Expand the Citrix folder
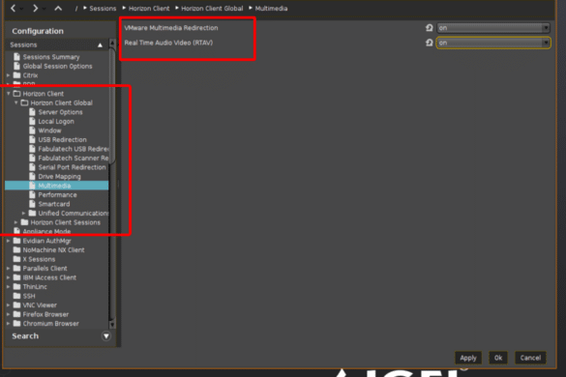Image resolution: width=566 pixels, height=377 pixels. (9, 75)
